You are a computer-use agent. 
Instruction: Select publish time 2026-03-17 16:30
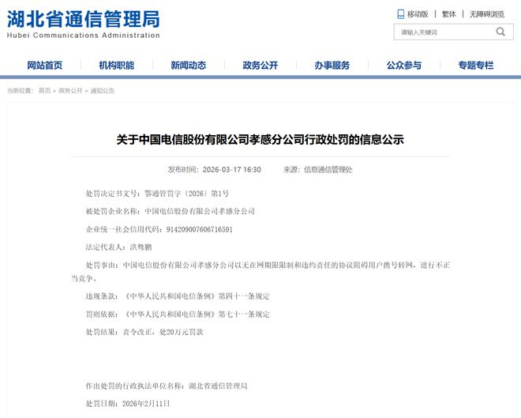click(231, 170)
